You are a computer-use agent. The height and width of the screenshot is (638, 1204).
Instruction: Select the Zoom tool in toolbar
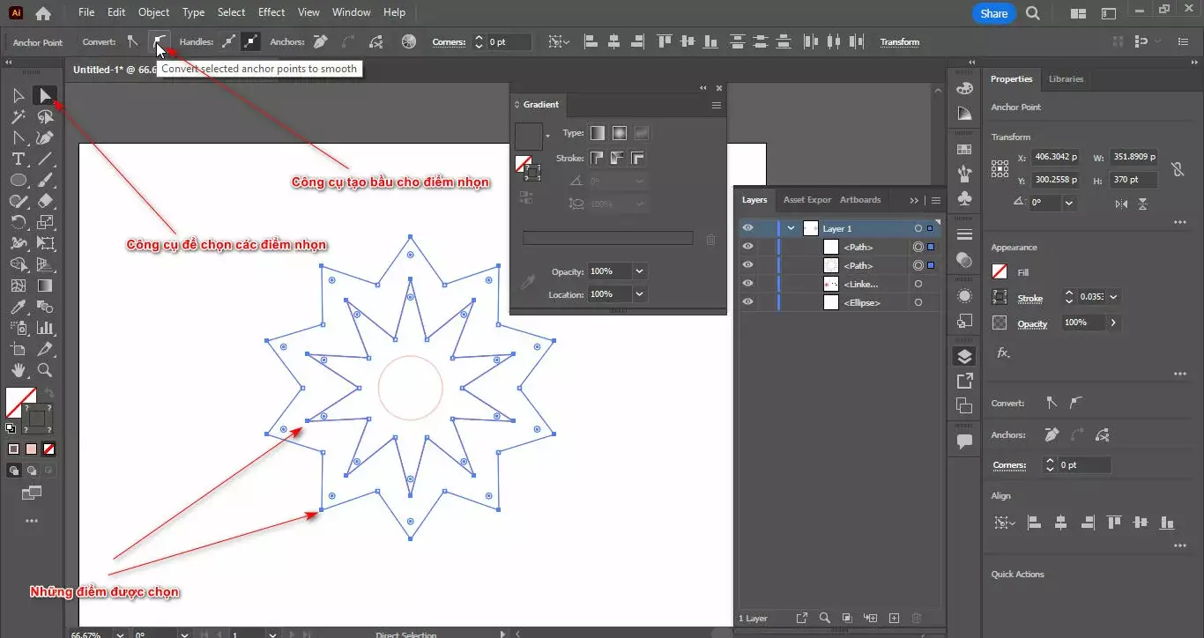coord(45,370)
